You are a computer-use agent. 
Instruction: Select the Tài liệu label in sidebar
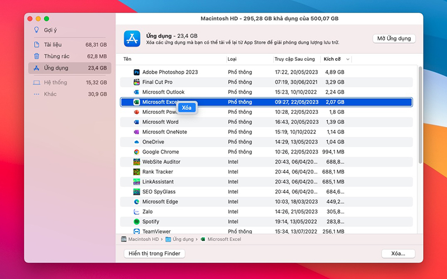tap(53, 45)
